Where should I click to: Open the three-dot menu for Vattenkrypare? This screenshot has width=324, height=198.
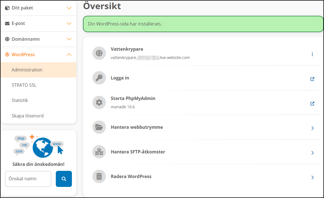[312, 54]
